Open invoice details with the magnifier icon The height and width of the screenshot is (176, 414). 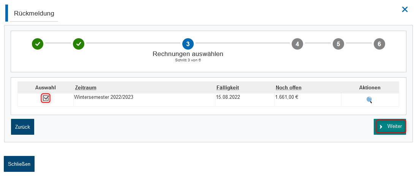(x=369, y=100)
